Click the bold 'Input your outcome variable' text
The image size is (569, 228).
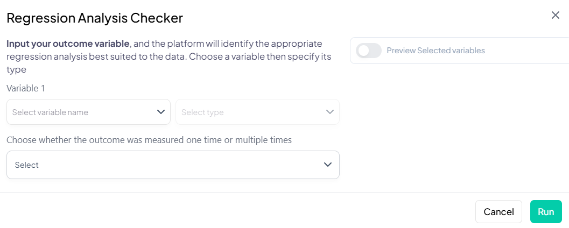tap(68, 44)
